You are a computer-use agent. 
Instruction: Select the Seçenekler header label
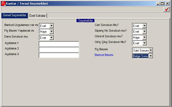point(85,21)
